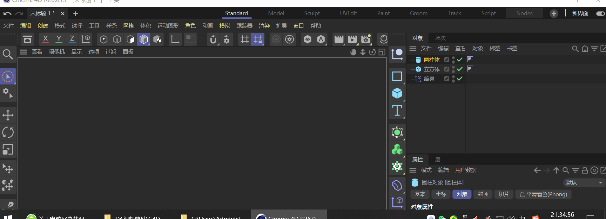Image resolution: width=606 pixels, height=219 pixels.
Task: Select Polygons mode icon
Action: [x=130, y=39]
